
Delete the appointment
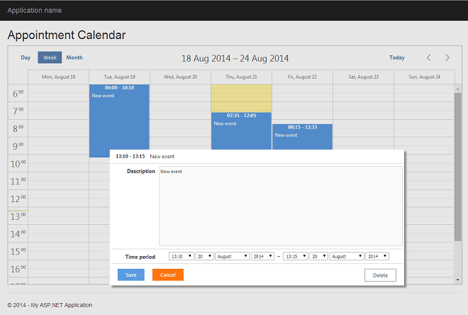pos(380,275)
